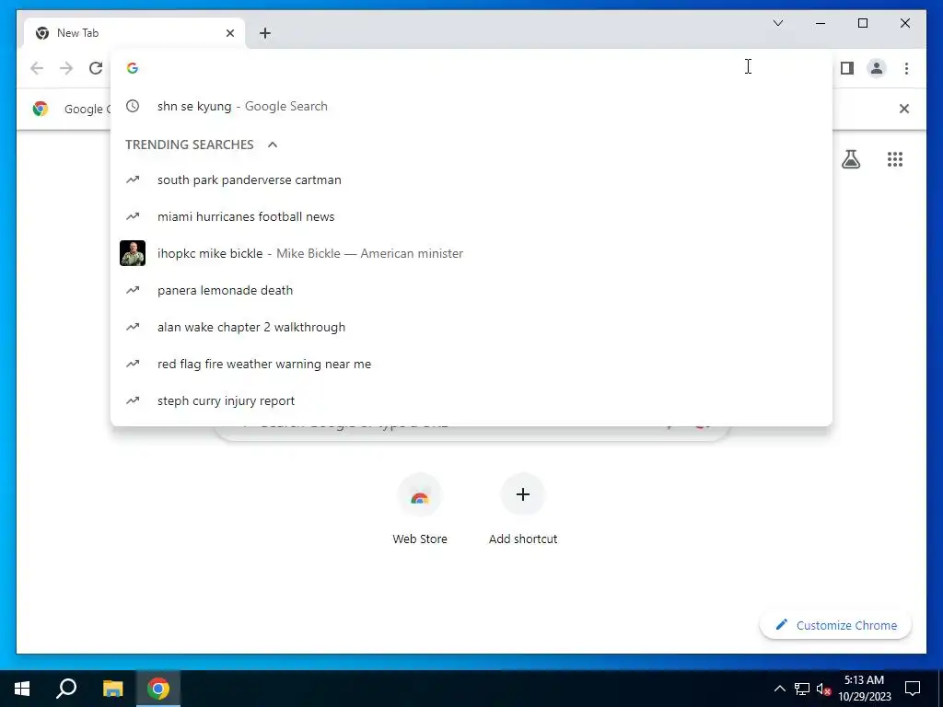Open Search Labs flask icon
This screenshot has width=943, height=707.
click(x=850, y=159)
